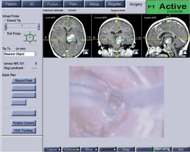
Task: Expand the Contours menu
Action: point(71,149)
